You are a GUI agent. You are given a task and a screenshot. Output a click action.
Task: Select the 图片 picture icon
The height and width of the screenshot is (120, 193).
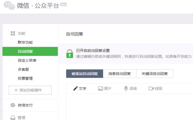click(x=101, y=89)
